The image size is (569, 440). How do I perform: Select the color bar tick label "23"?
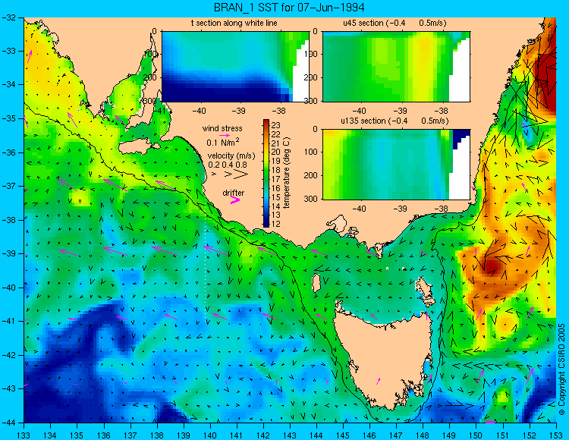(x=276, y=125)
